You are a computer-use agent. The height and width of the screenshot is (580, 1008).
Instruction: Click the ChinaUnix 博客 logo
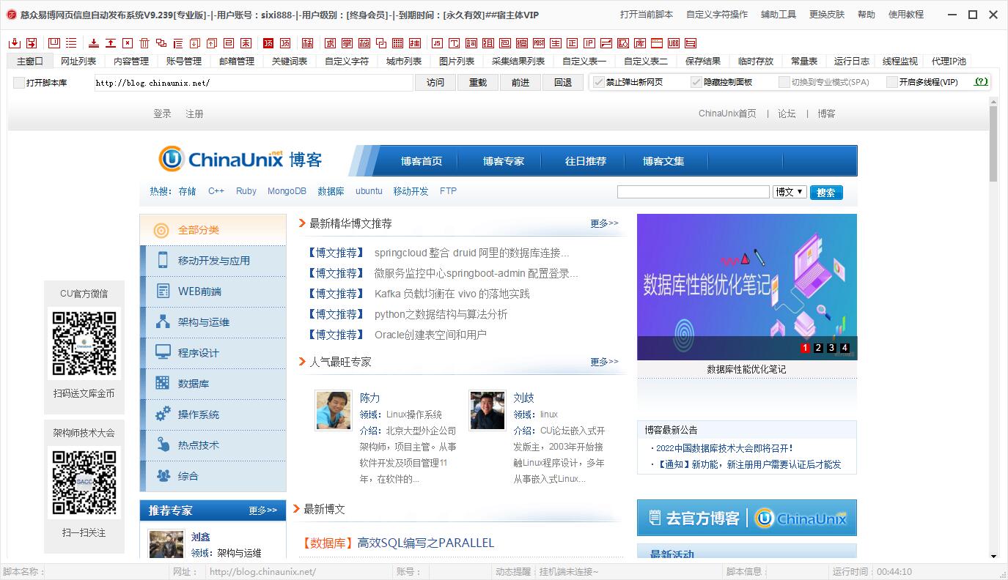(240, 159)
